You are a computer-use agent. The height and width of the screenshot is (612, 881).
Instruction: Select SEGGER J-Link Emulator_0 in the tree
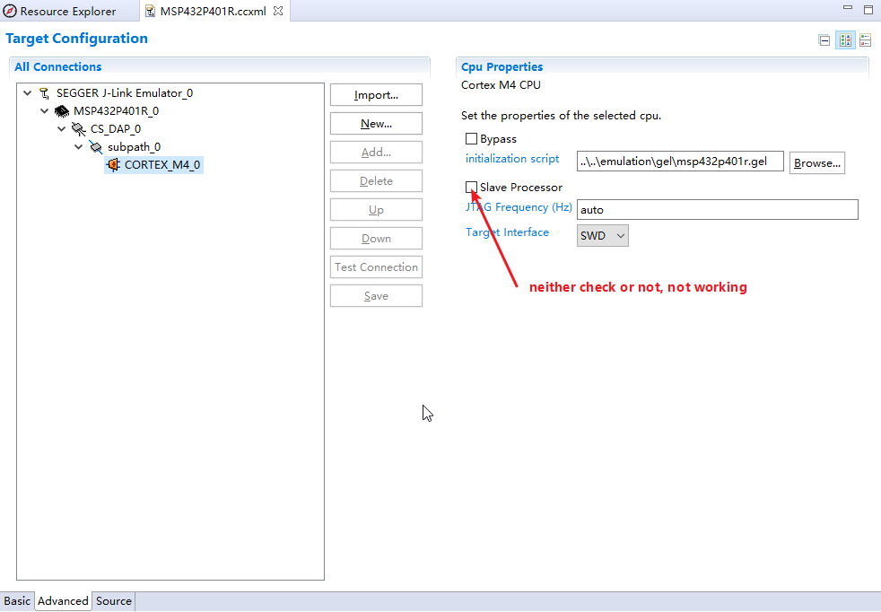coord(124,93)
